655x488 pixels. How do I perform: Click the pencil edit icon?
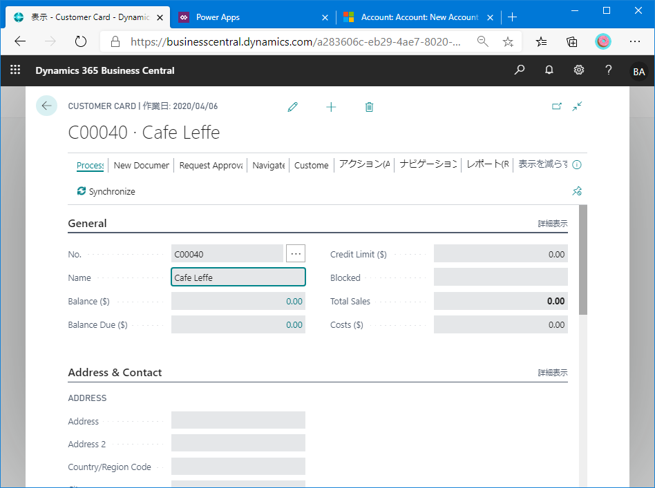293,107
